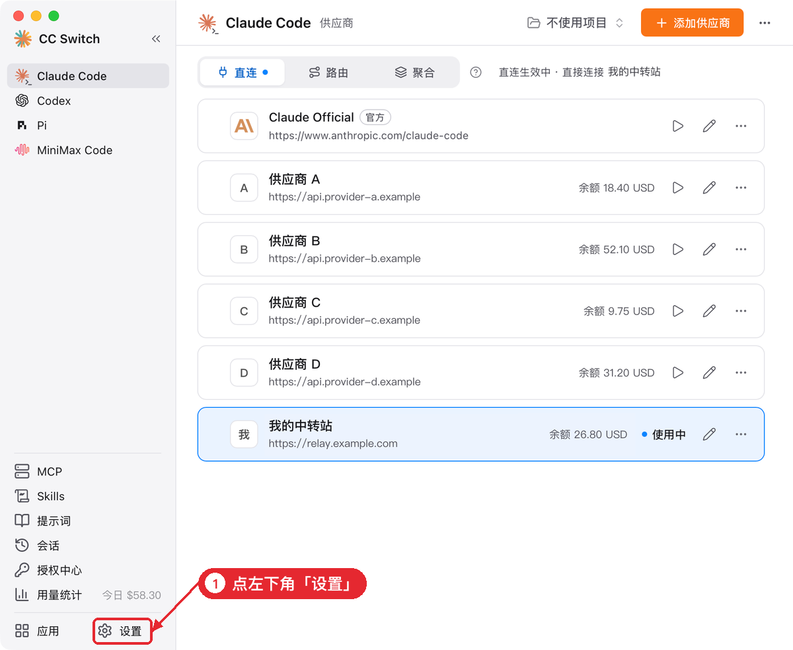Open the Skills section
This screenshot has width=793, height=650.
[88, 496]
